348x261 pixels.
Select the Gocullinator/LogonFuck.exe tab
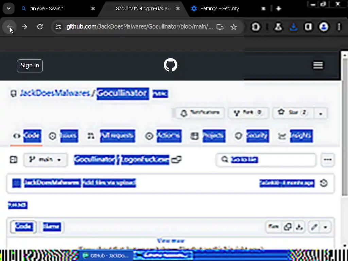click(x=143, y=8)
